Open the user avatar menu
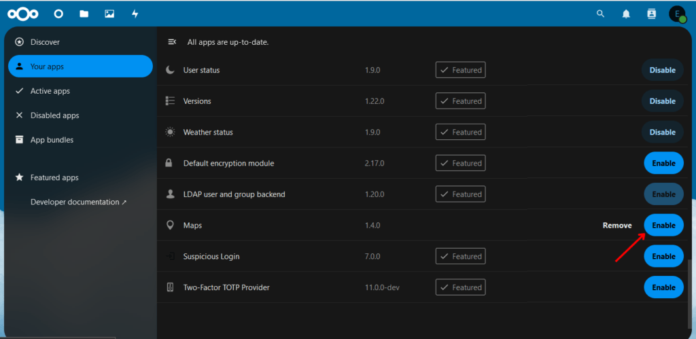696x339 pixels. coord(678,14)
